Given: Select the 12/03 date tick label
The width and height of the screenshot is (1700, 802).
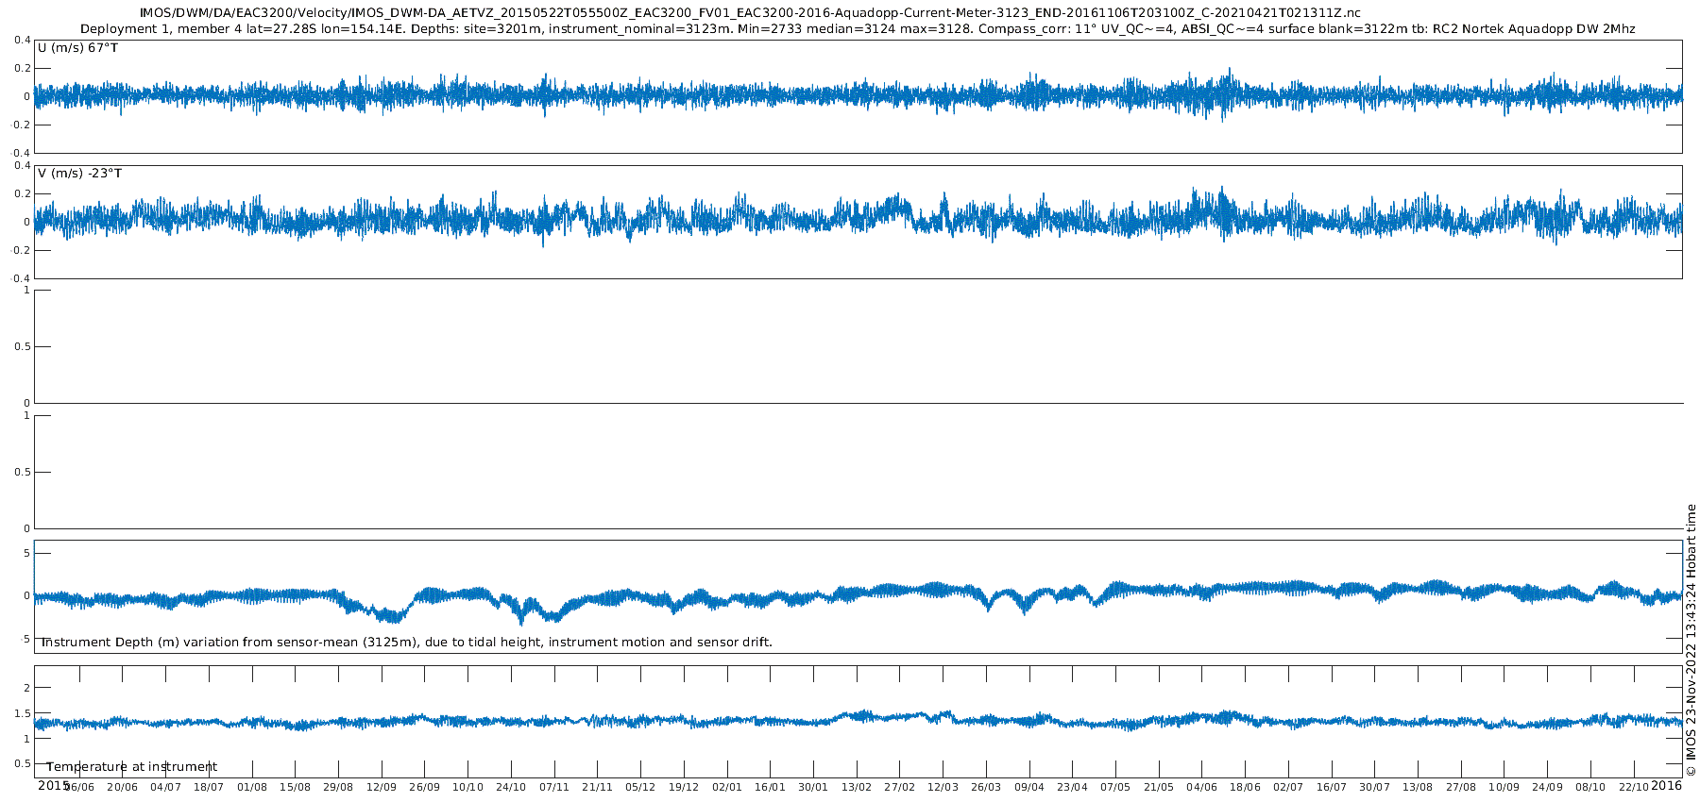Looking at the screenshot, I should tap(943, 787).
